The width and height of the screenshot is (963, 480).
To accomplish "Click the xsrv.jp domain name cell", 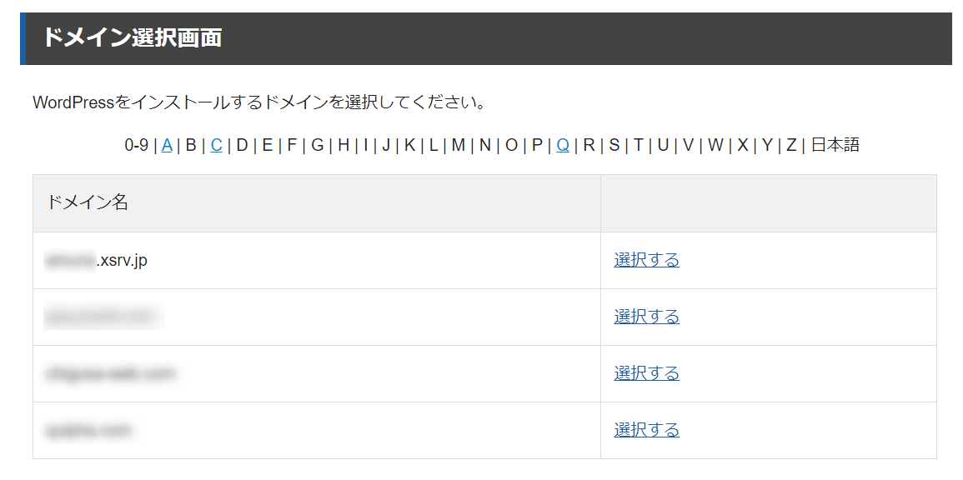I will pos(317,260).
